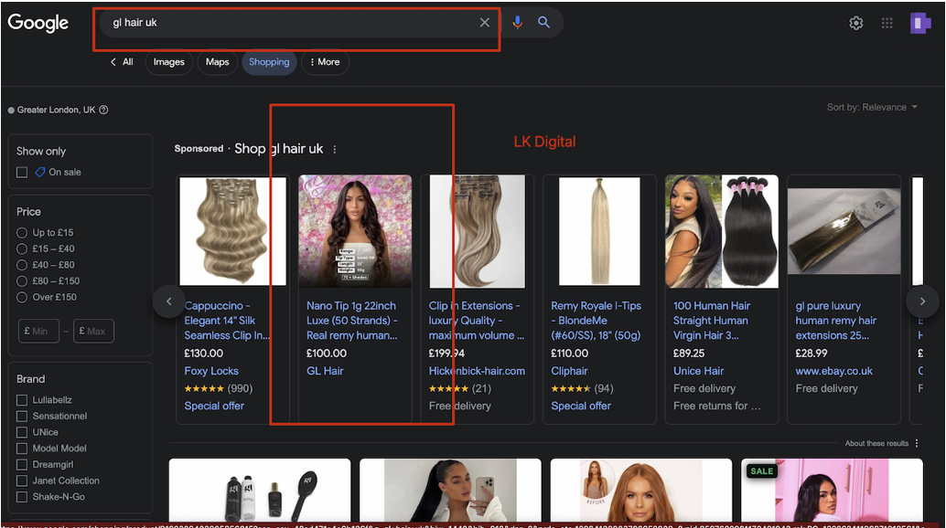
Task: Enable the On sale checkbox
Action: [x=22, y=172]
